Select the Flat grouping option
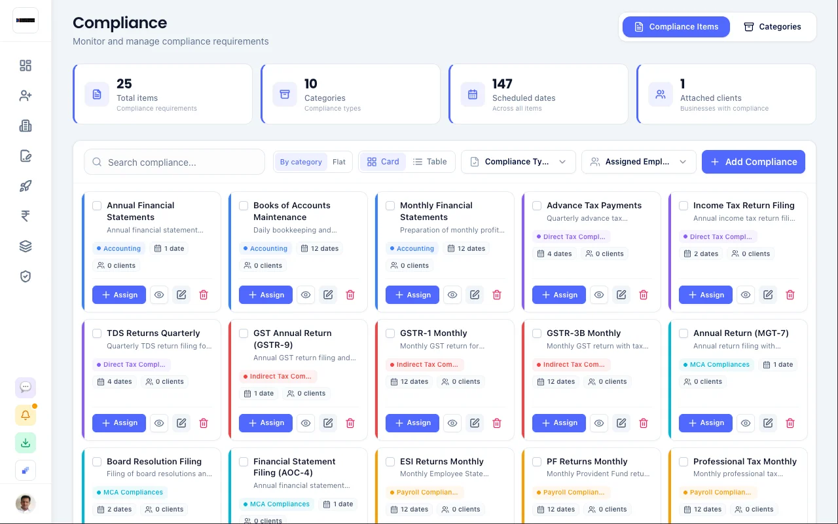Screen dimensions: 838x524 click(x=339, y=162)
